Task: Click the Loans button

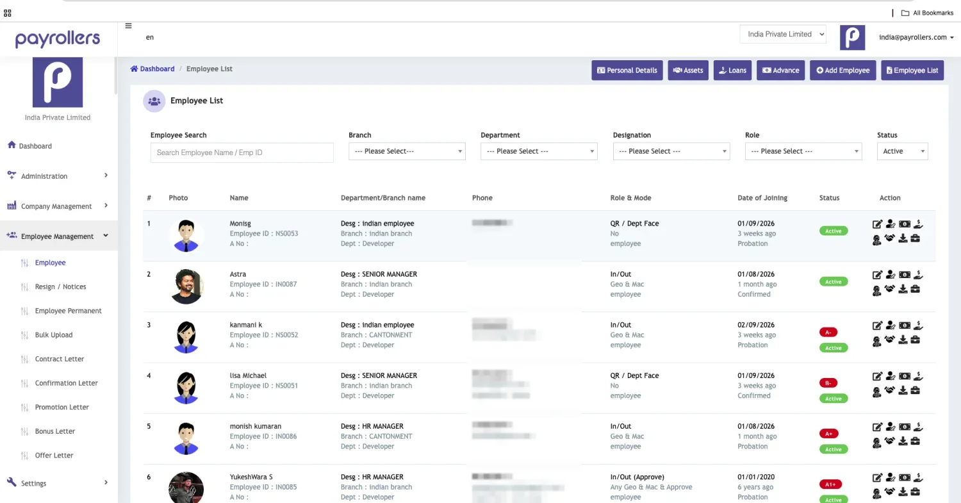Action: (x=732, y=70)
